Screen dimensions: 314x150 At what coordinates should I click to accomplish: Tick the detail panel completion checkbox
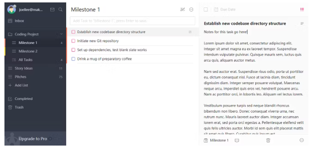(x=206, y=9)
